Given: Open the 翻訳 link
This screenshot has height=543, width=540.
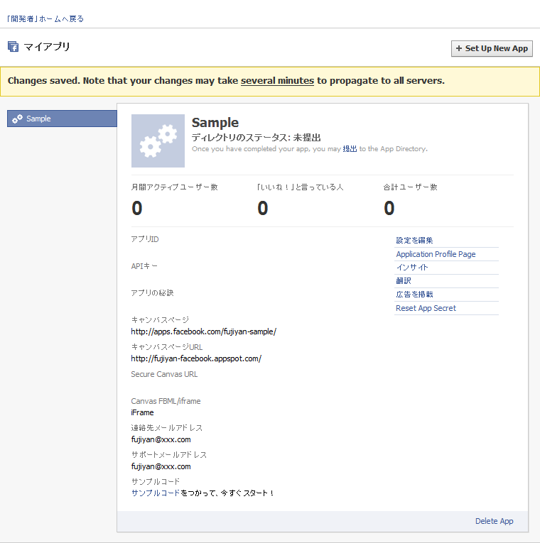Looking at the screenshot, I should (404, 281).
